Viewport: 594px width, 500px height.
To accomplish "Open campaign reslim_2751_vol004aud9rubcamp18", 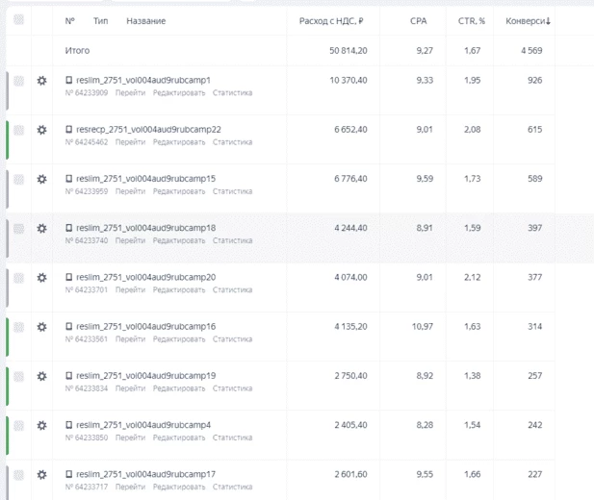I will click(x=145, y=228).
